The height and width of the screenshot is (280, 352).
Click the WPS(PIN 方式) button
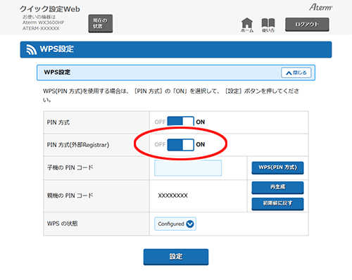pos(277,168)
